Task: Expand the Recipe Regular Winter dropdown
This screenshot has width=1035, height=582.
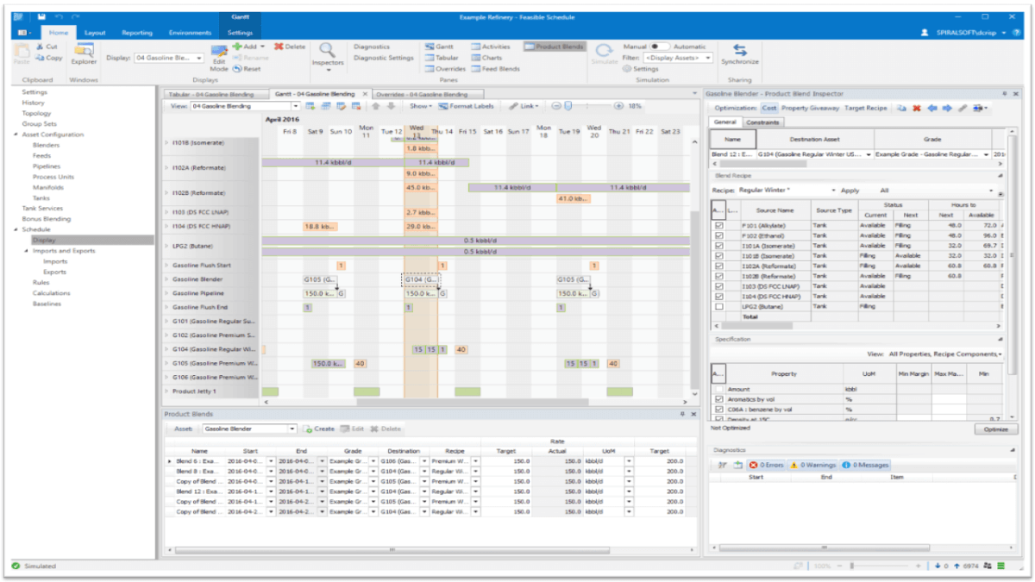Action: click(x=833, y=190)
